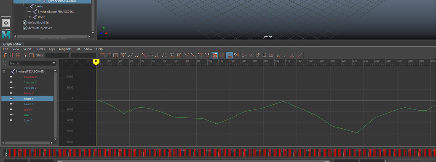
Task: Toggle Load Graph Editor from selection
Action: coord(222,55)
